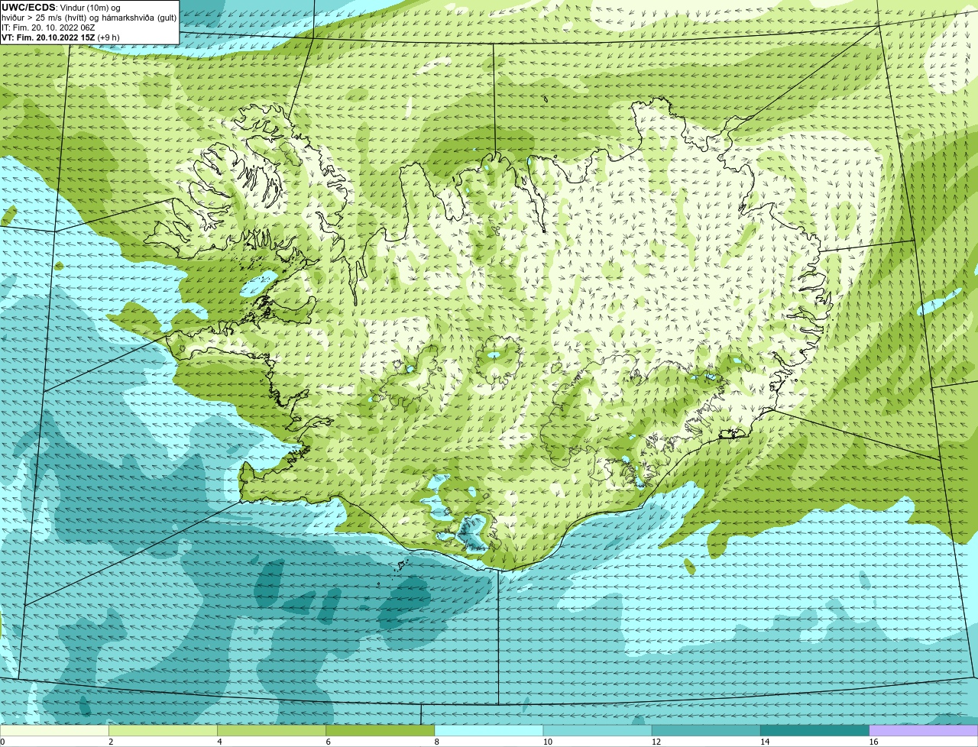Click the 4–6 m/s green legend swatch
The image size is (978, 747).
point(272,730)
